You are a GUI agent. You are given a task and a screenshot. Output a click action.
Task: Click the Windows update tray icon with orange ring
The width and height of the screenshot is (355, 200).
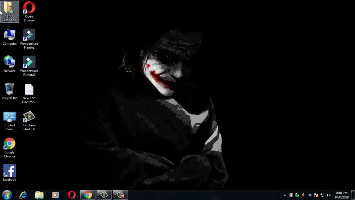(x=291, y=195)
